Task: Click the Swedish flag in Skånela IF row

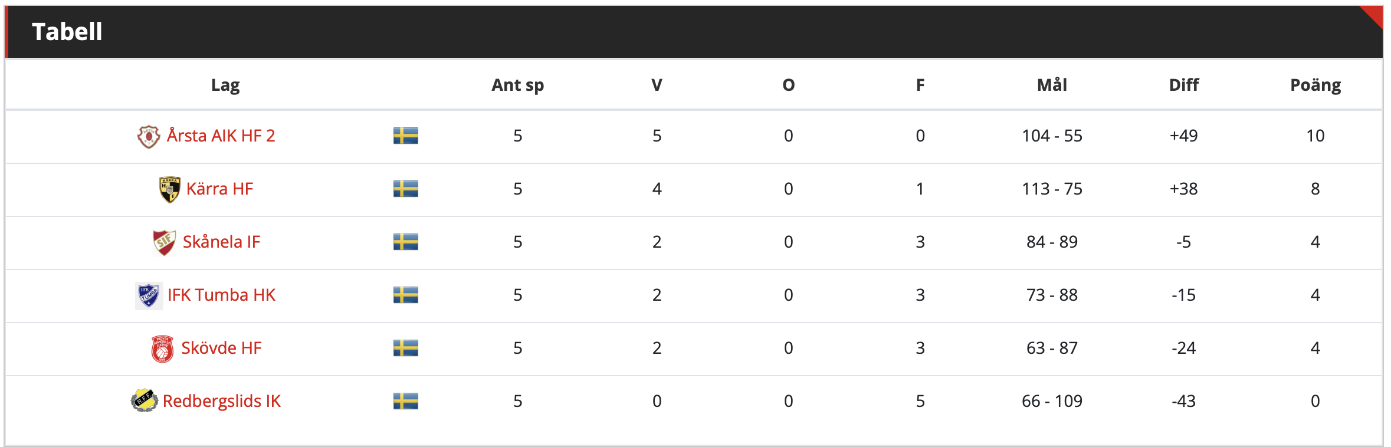Action: click(406, 242)
